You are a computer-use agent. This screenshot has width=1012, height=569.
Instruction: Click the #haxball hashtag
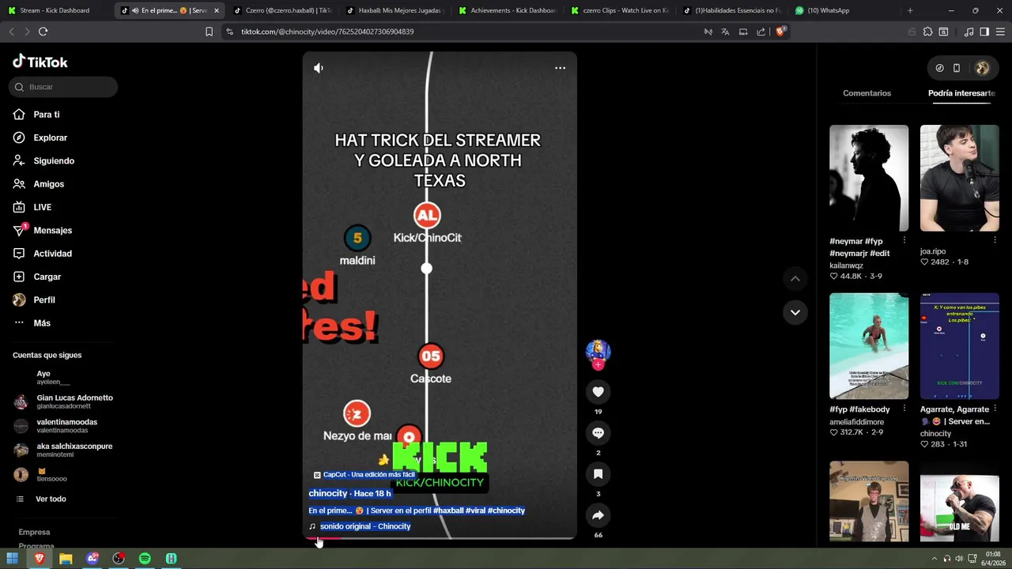coord(448,511)
